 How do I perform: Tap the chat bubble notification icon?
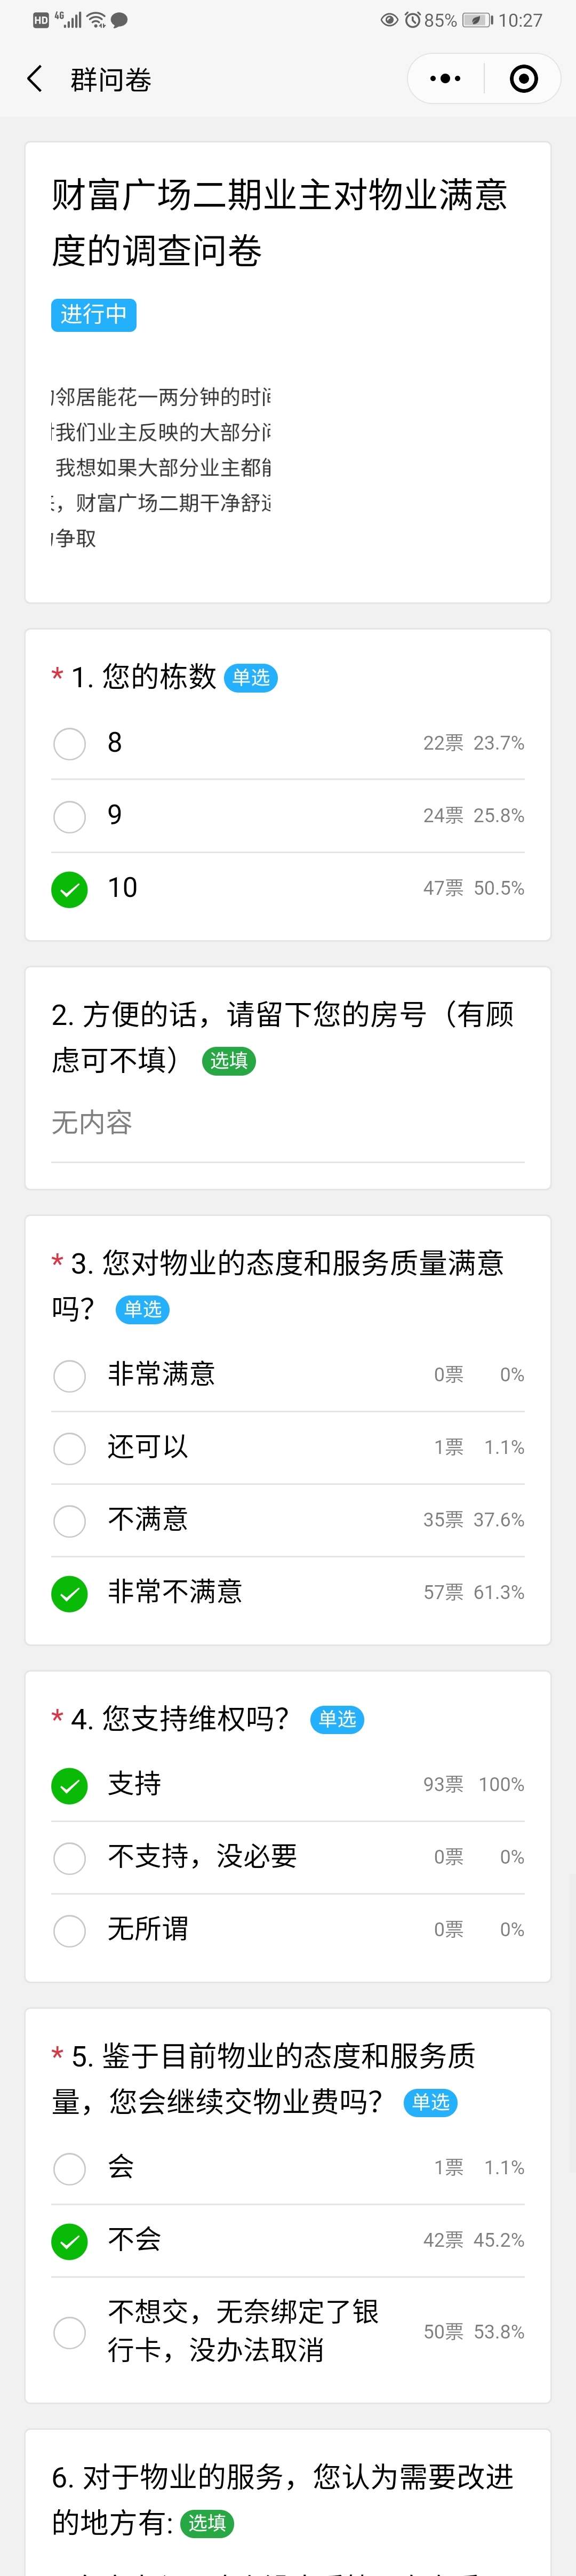[x=119, y=20]
